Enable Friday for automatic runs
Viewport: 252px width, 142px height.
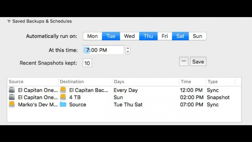(x=165, y=36)
